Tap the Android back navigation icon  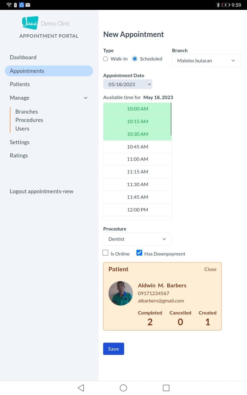[81, 388]
